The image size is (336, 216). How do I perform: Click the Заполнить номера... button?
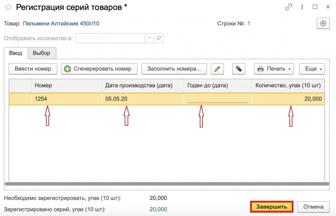click(174, 69)
